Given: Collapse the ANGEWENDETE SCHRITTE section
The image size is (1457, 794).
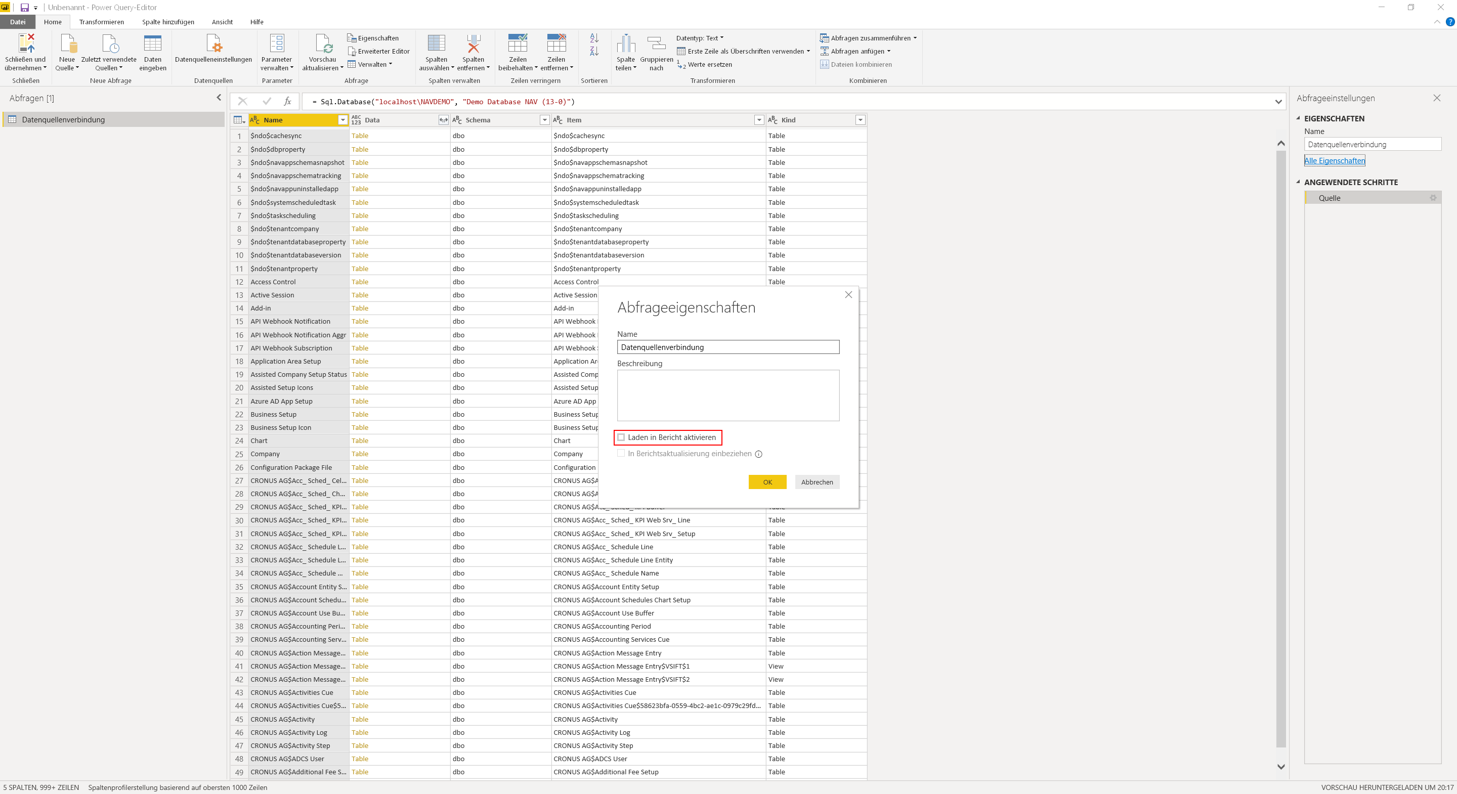Looking at the screenshot, I should [x=1298, y=182].
